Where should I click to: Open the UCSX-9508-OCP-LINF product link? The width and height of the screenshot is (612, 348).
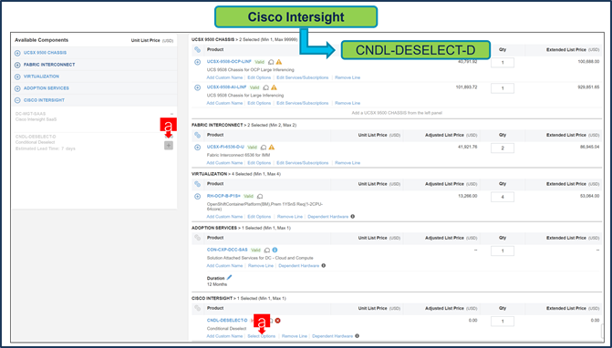click(229, 62)
